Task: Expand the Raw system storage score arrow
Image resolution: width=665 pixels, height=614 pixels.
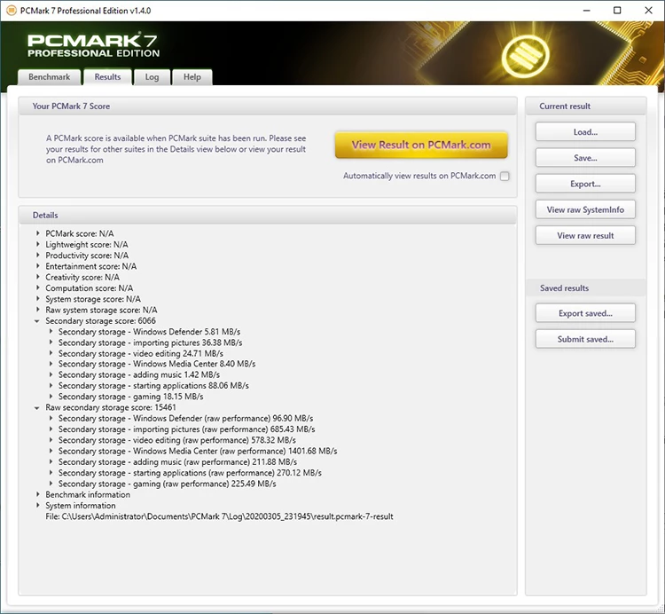Action: pyautogui.click(x=38, y=310)
